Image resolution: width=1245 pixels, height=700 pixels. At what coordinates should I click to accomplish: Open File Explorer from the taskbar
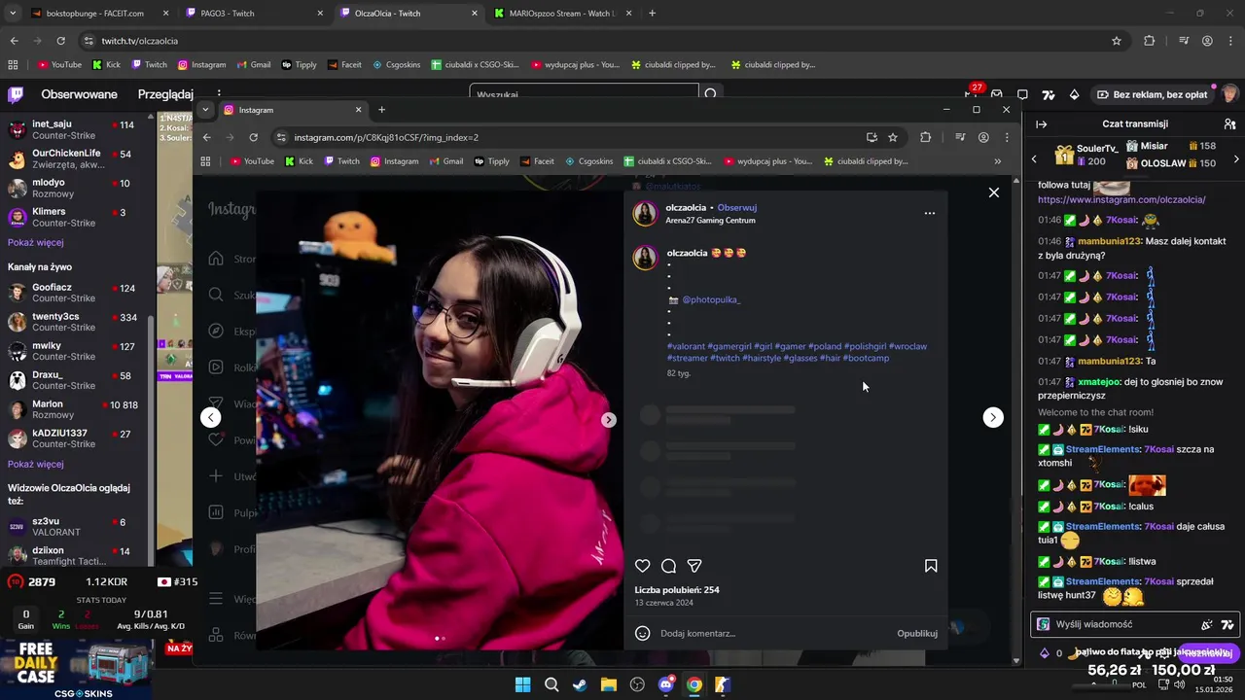(x=608, y=684)
